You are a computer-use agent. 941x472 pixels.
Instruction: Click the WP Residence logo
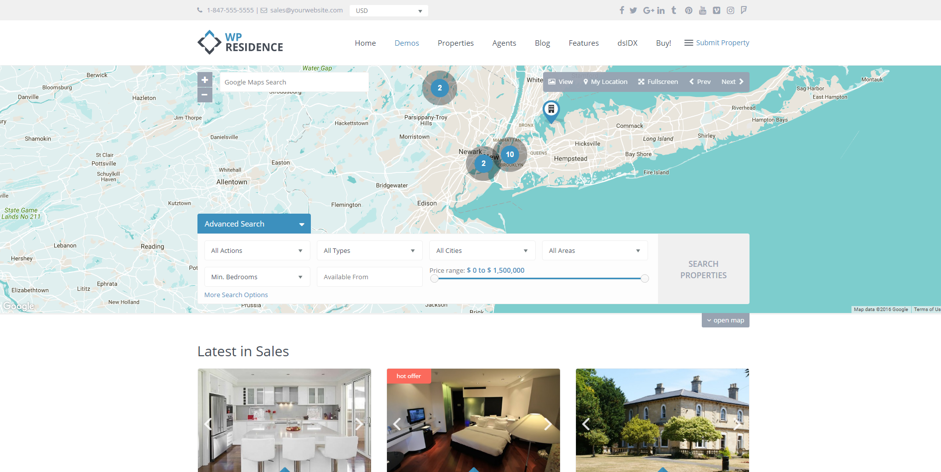coord(240,43)
